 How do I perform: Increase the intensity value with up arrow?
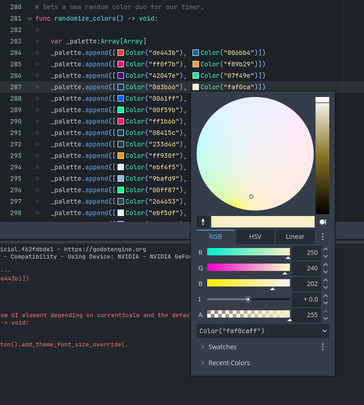click(x=326, y=296)
